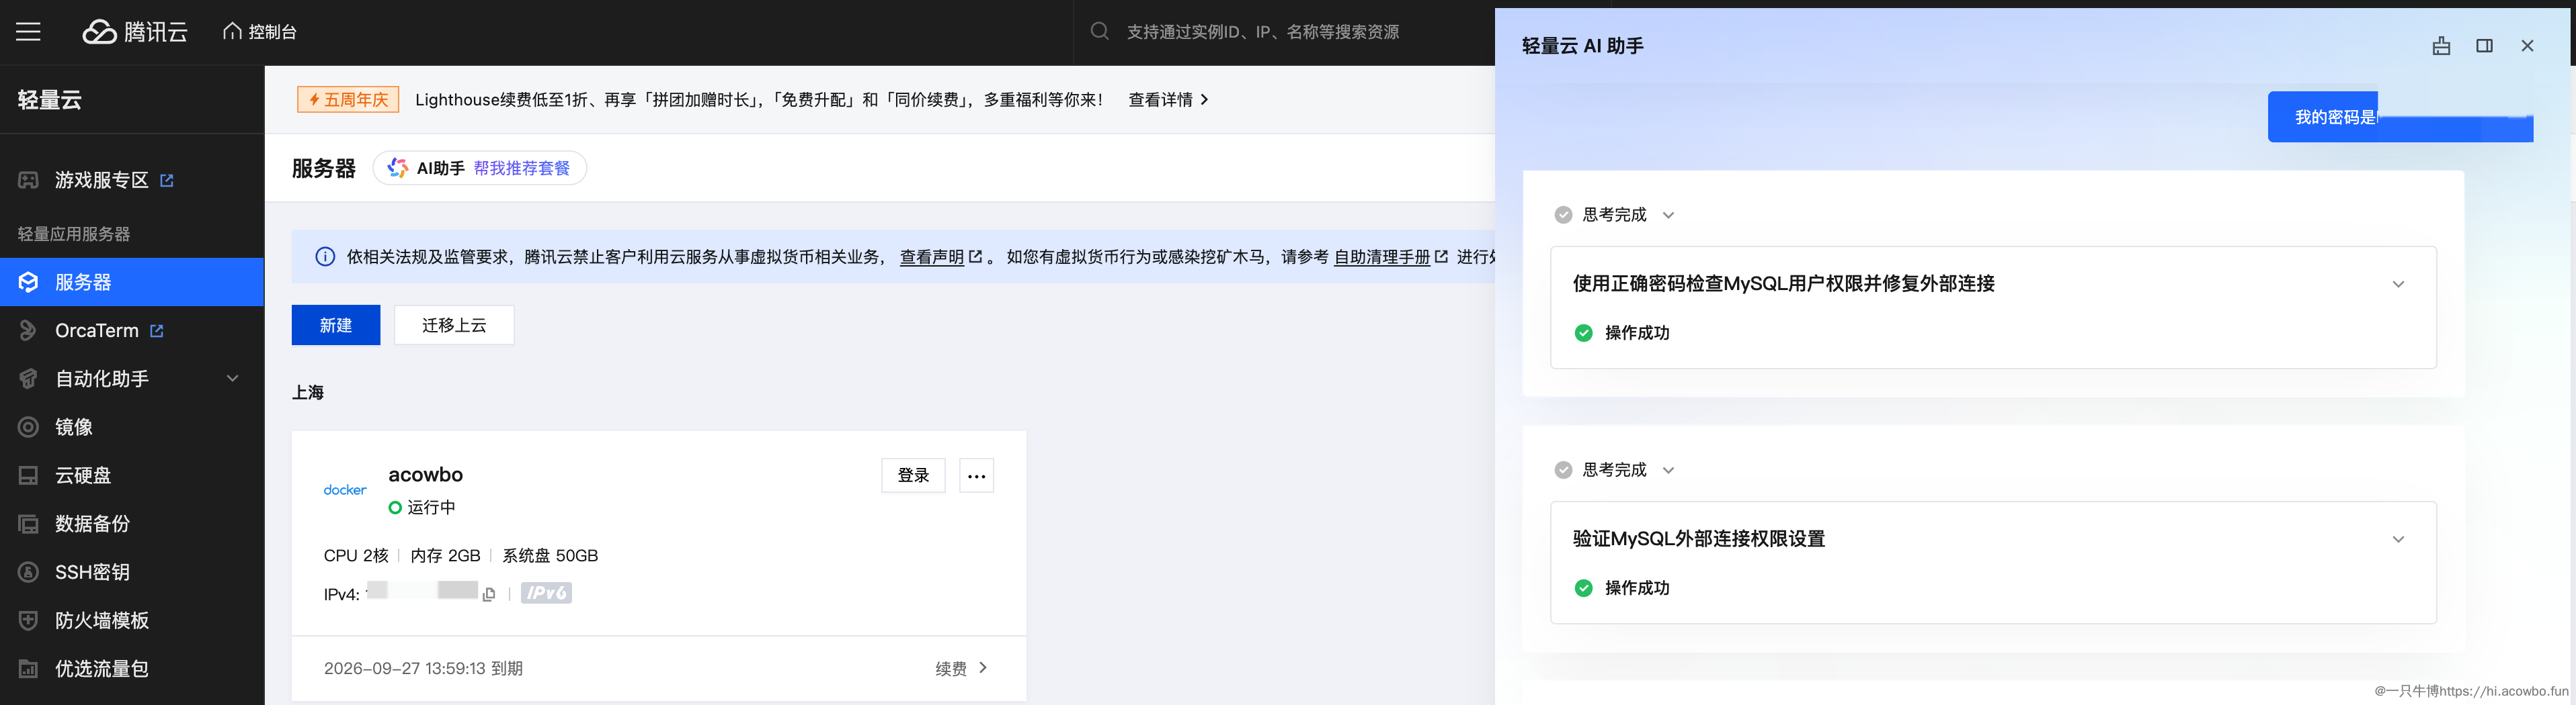This screenshot has height=705, width=2576.
Task: Click the CPU 2核 spec text
Action: tap(356, 556)
